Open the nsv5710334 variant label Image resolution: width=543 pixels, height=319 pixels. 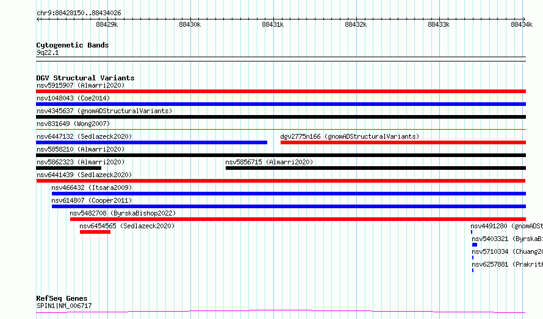click(508, 251)
